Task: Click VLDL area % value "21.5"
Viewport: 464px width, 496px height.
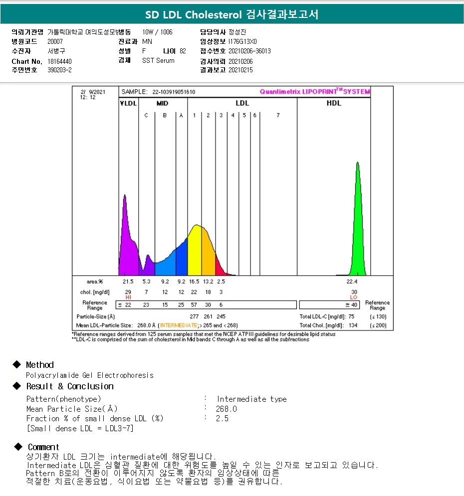Action: [x=128, y=282]
